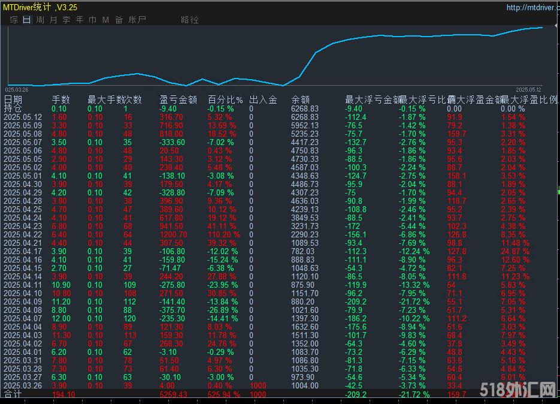Click the 19.12 % percentage cell
Screen dimensions: 560x404
click(222, 218)
